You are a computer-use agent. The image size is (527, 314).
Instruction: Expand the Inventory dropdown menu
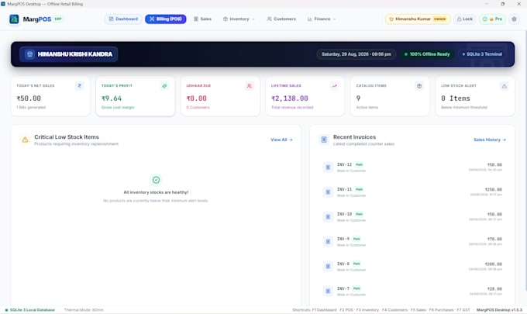(x=239, y=19)
